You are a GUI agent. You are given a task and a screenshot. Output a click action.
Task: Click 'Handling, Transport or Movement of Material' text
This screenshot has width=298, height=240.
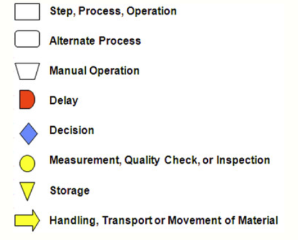pos(164,221)
